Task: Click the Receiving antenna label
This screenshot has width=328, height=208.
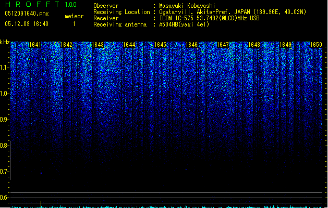Action: click(x=120, y=24)
